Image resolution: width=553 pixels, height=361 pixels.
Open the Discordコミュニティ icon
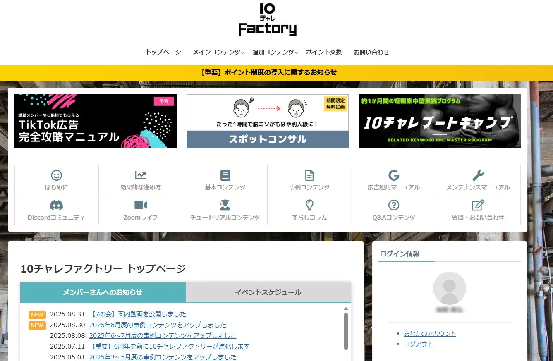(56, 205)
